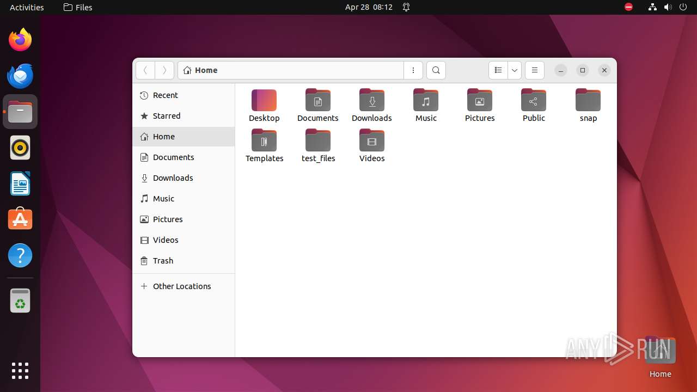
Task: Open the Documents folder icon in the main pane
Action: pyautogui.click(x=318, y=106)
